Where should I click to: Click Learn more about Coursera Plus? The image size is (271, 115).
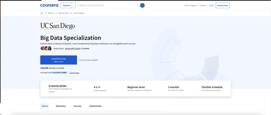click(74, 73)
